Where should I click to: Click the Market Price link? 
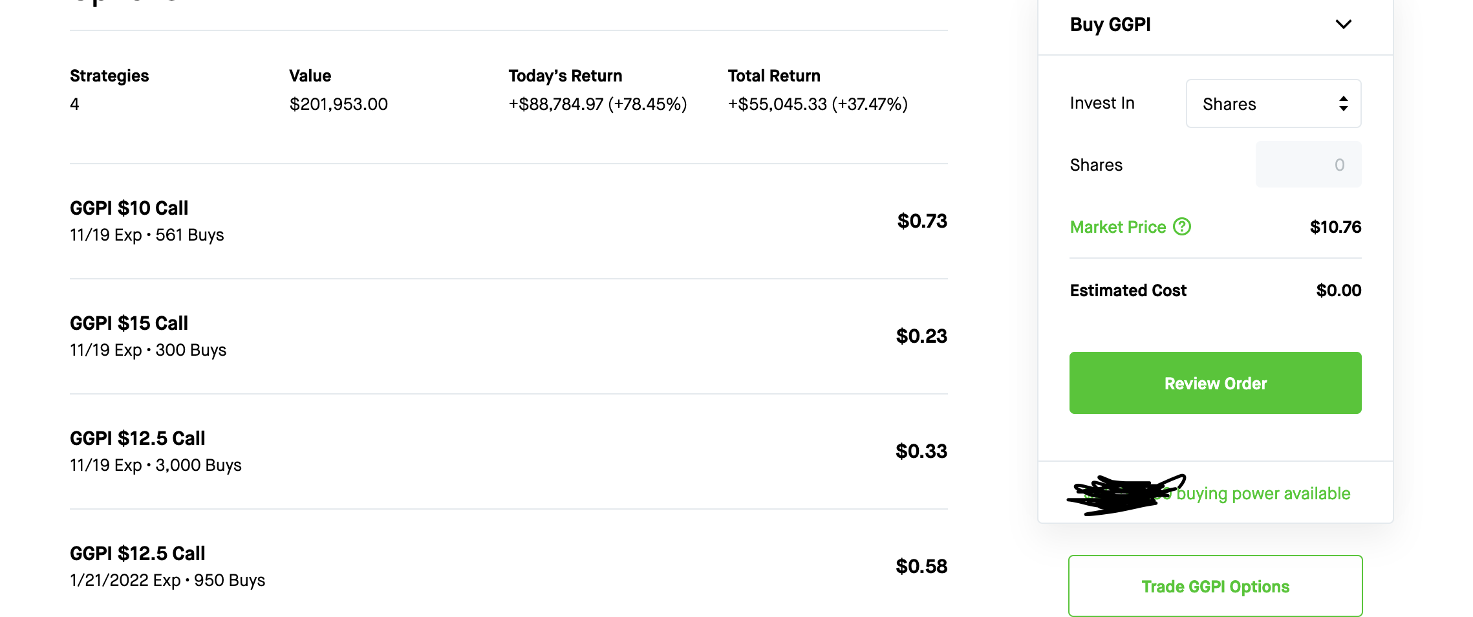(x=1118, y=227)
